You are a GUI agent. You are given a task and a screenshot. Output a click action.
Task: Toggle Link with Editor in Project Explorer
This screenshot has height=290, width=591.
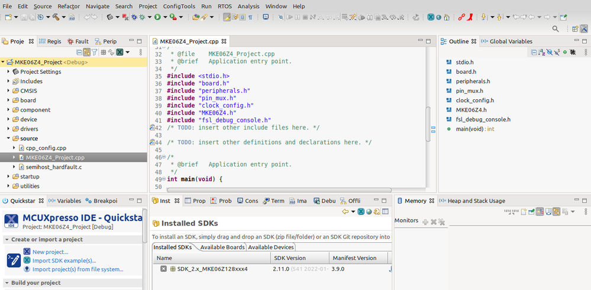tap(87, 53)
